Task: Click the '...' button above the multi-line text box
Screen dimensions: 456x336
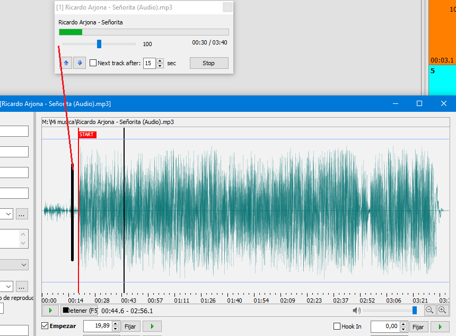Action: pos(22,214)
